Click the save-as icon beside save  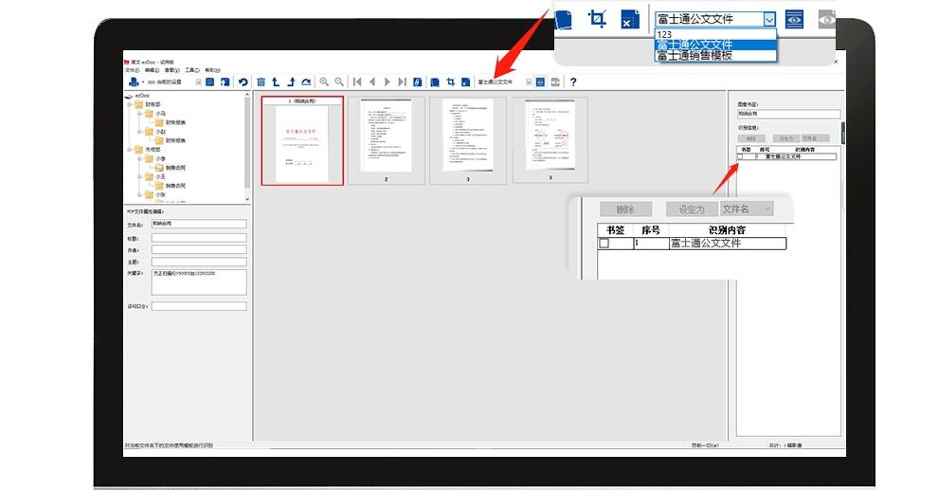point(225,82)
